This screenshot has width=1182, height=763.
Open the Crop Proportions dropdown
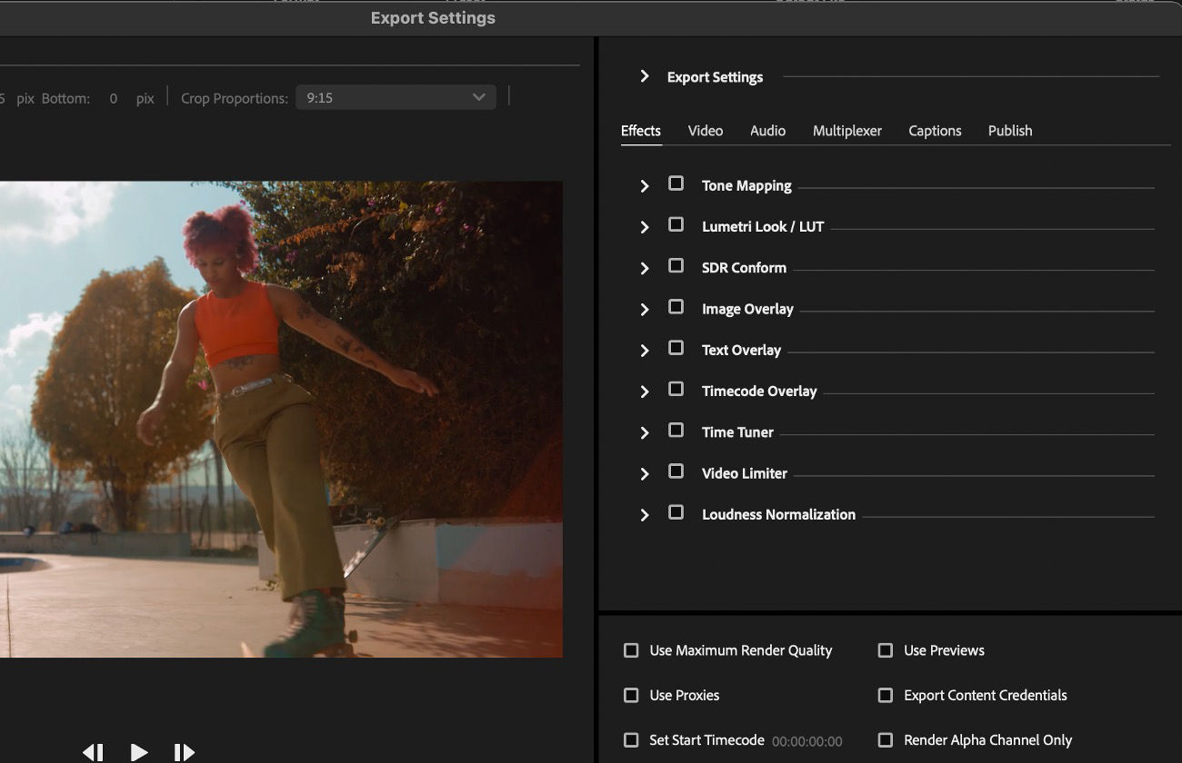(x=396, y=97)
